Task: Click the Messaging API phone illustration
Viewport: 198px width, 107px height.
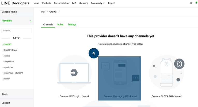Action: (120, 72)
